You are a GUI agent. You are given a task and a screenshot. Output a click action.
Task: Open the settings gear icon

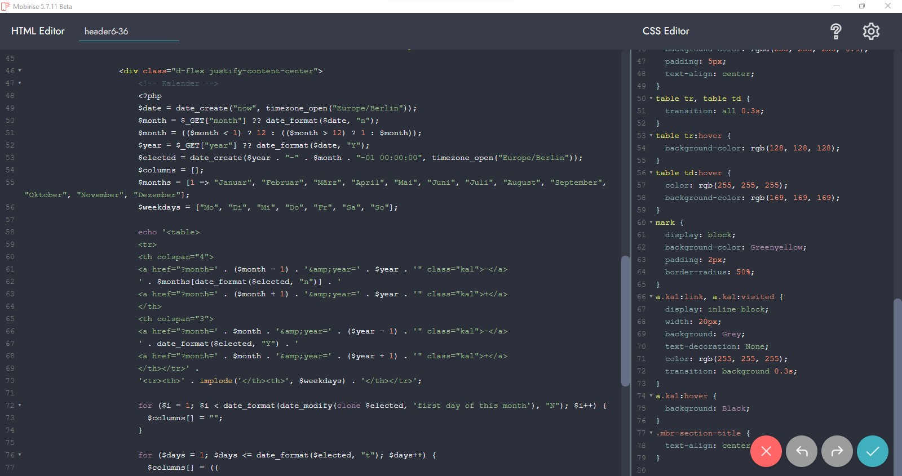[x=871, y=32]
